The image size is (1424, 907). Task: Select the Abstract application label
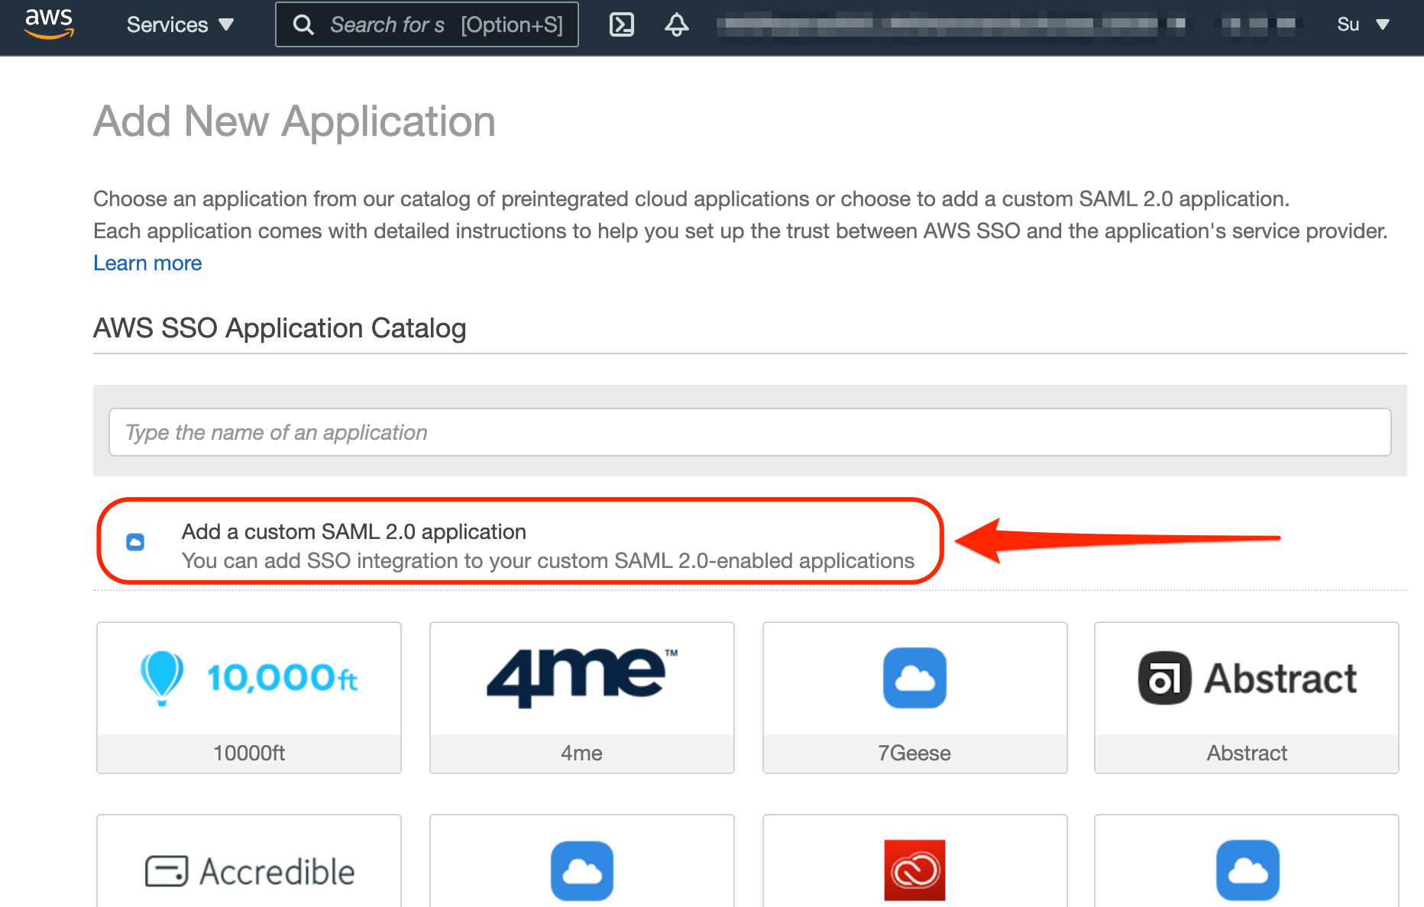tap(1247, 753)
